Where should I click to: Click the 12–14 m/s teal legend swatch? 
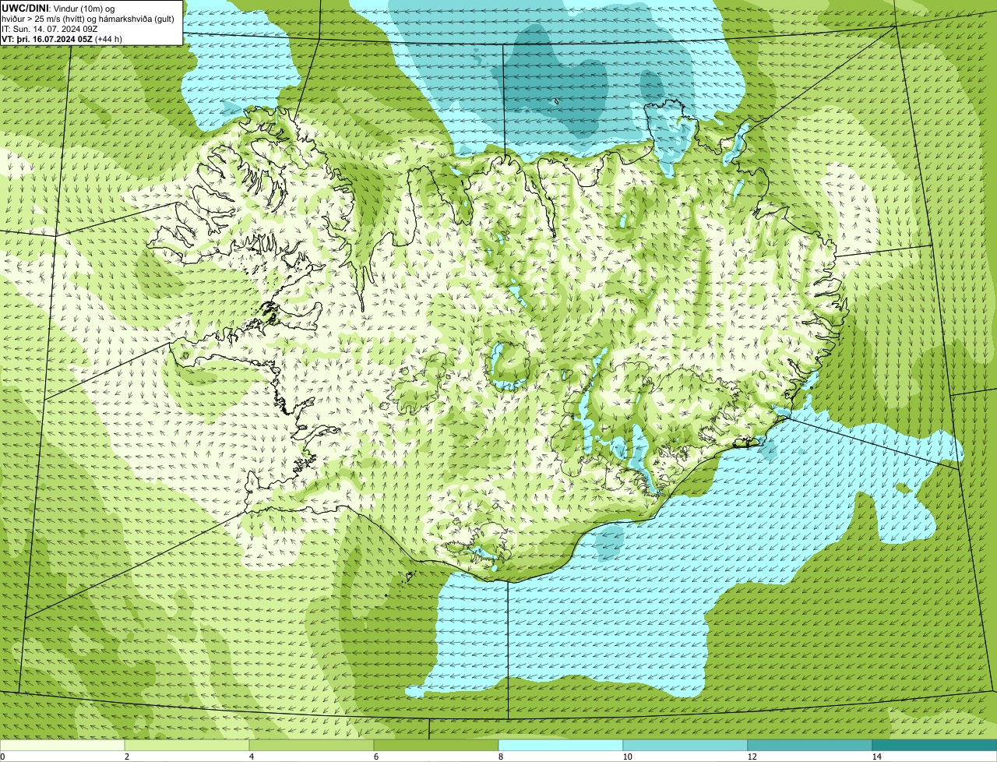point(810,745)
